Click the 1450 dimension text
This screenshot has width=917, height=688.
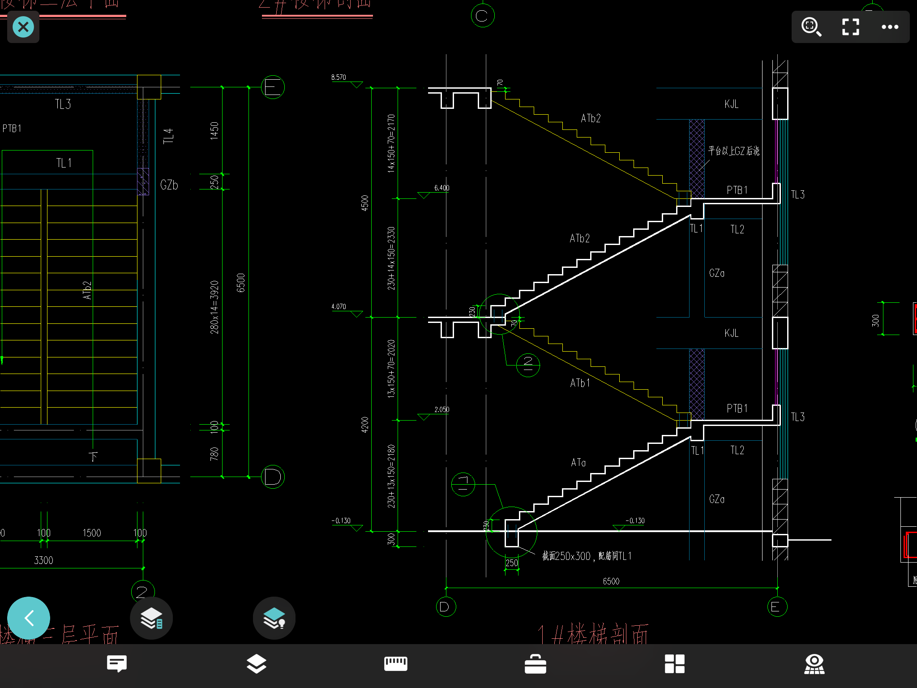[214, 131]
